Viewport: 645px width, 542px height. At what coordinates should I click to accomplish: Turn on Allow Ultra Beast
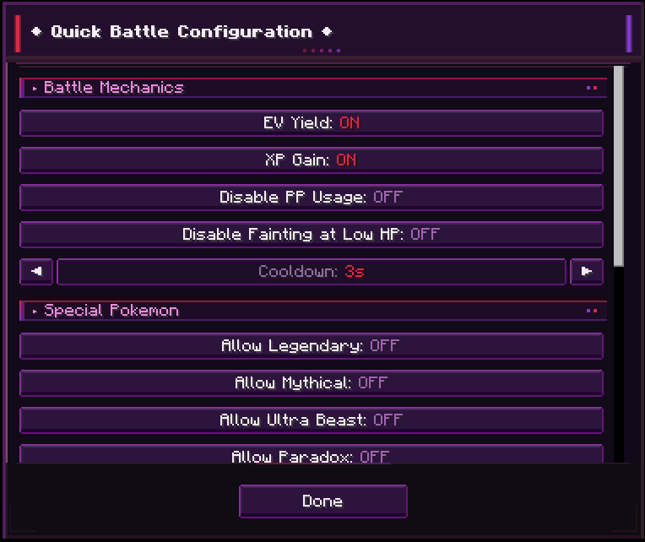312,420
